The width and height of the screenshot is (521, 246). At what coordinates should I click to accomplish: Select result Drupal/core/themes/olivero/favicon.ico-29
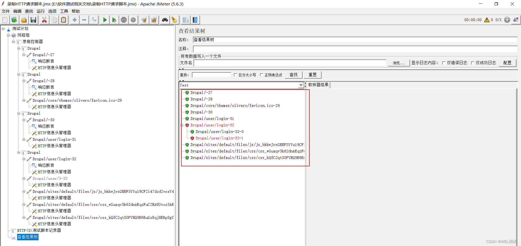point(235,106)
